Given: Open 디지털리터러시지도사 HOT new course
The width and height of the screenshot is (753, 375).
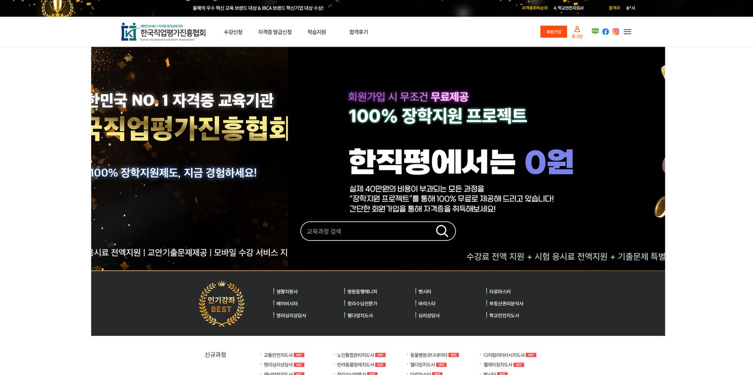Looking at the screenshot, I should [x=504, y=355].
